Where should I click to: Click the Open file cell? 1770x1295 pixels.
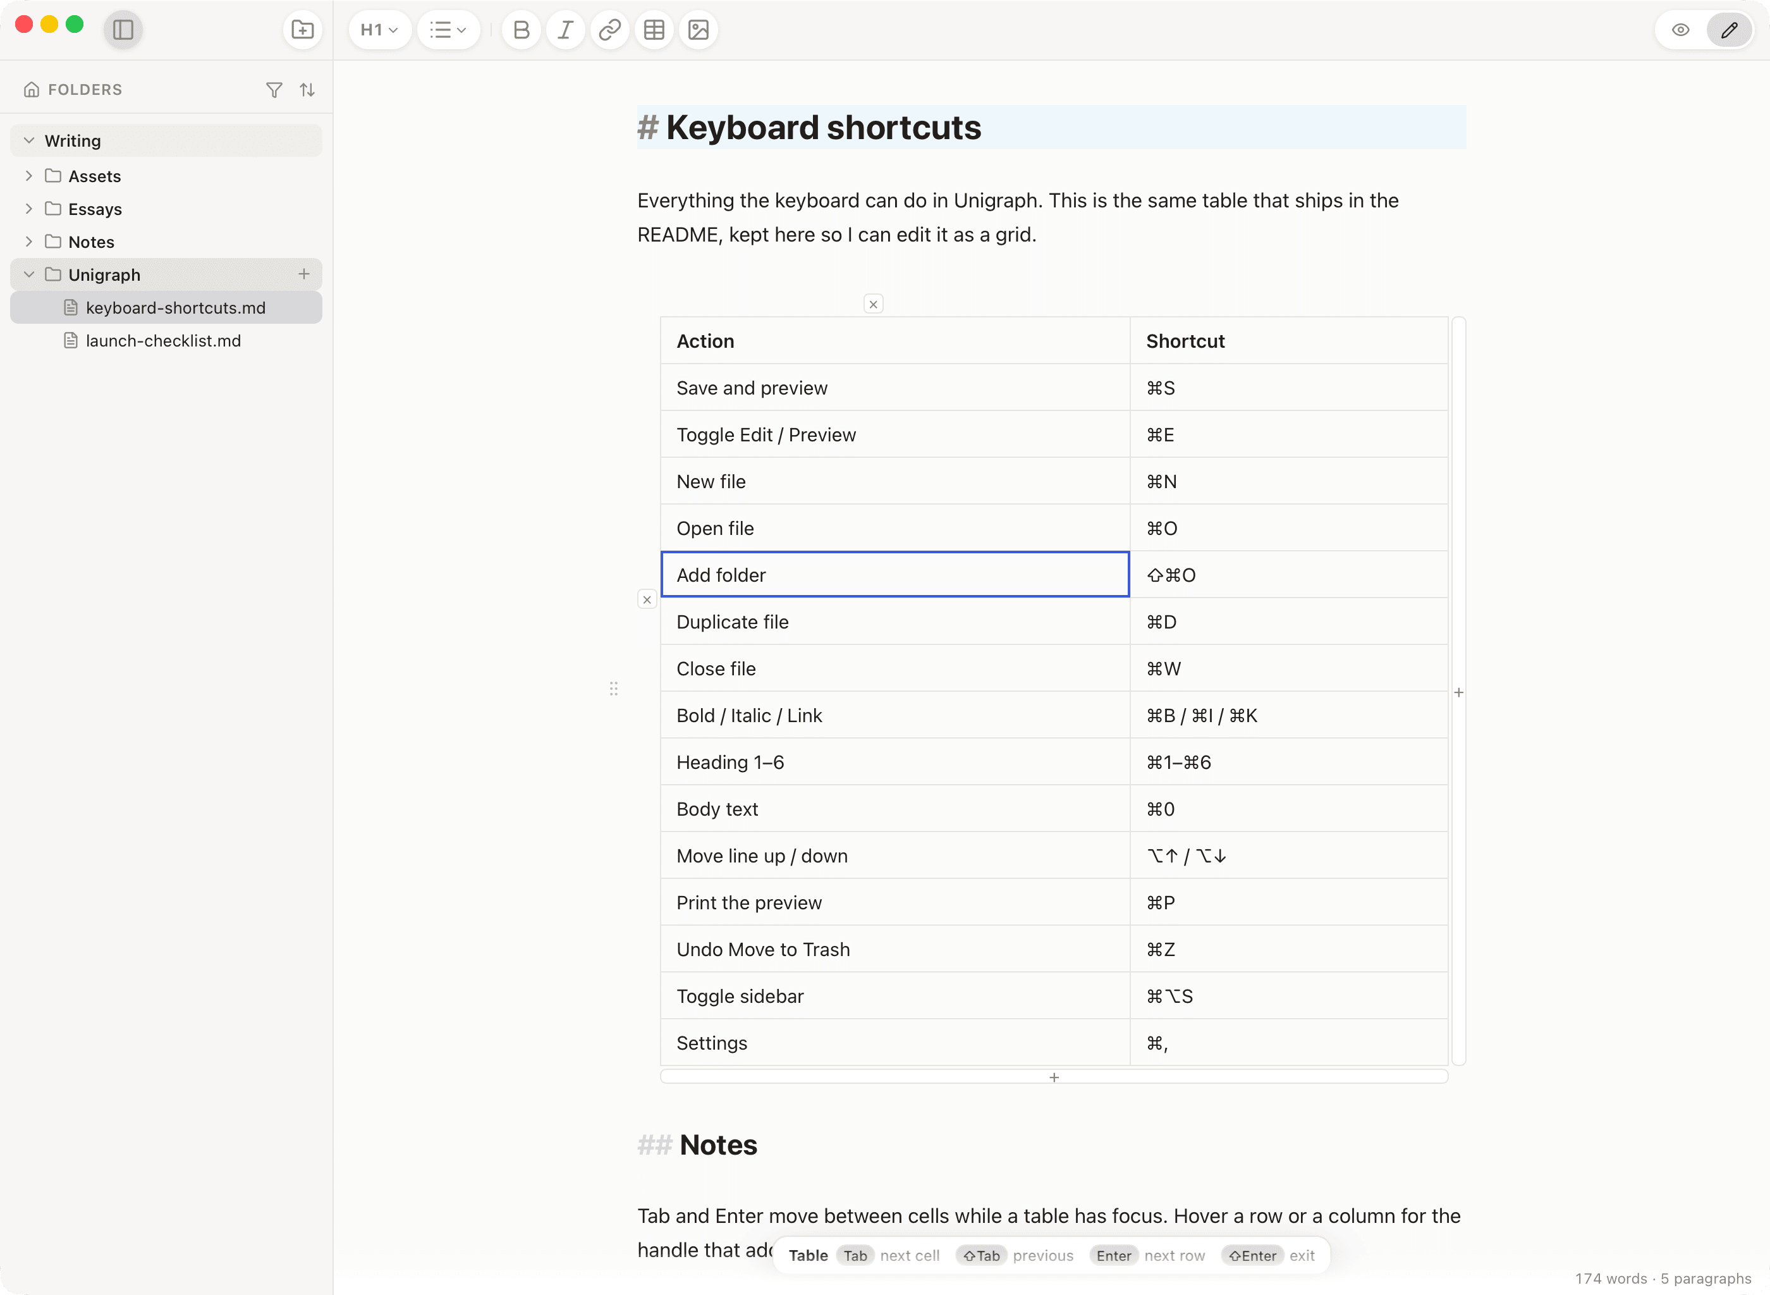(x=896, y=529)
